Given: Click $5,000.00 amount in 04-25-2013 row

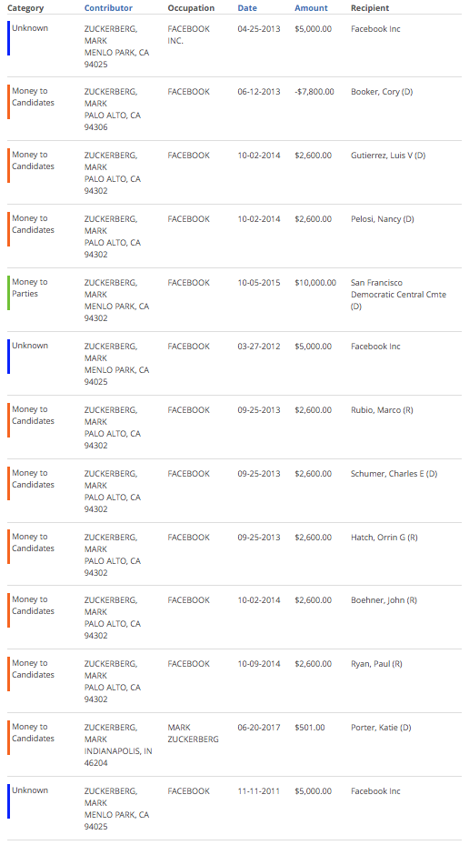Looking at the screenshot, I should 313,28.
